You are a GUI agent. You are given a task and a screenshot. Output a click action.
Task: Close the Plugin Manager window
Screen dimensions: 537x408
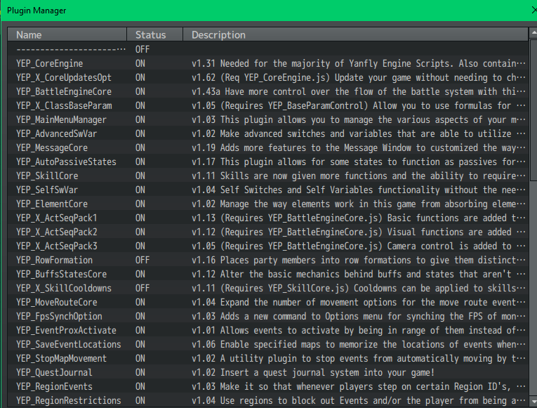pyautogui.click(x=534, y=11)
